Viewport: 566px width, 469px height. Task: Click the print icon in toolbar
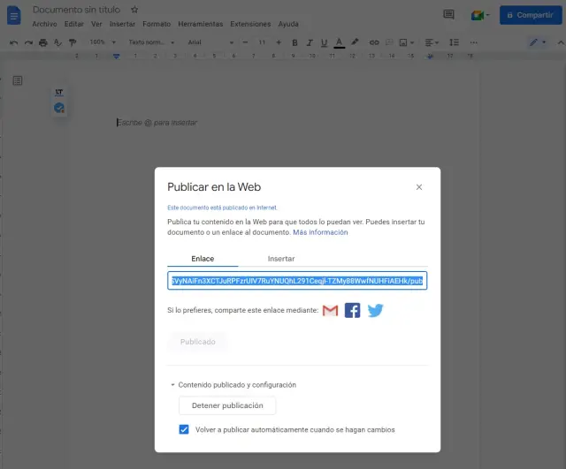coord(42,42)
